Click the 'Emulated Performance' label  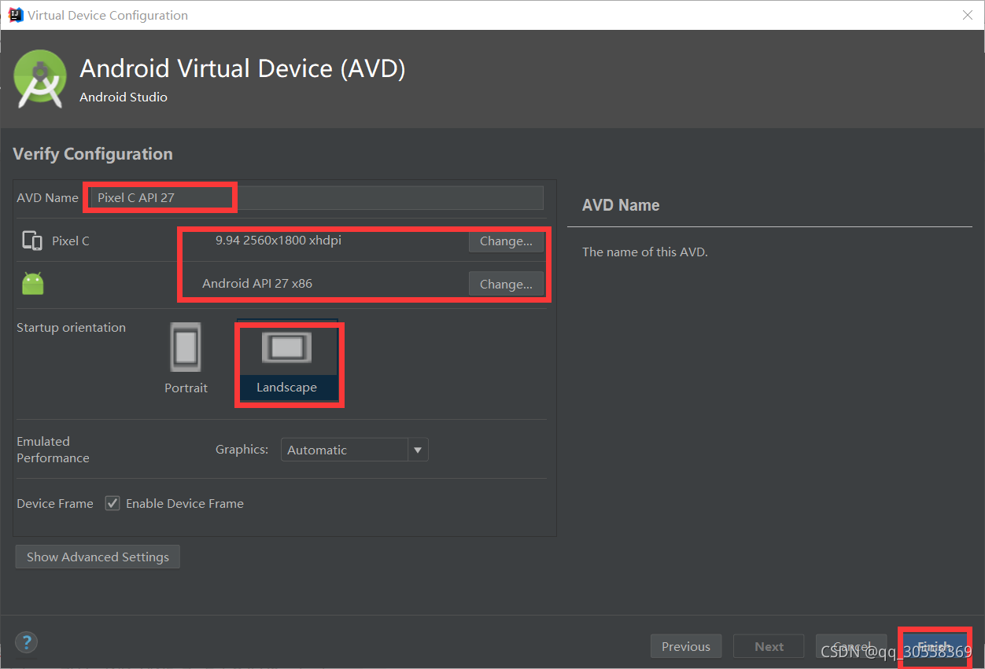pos(53,450)
